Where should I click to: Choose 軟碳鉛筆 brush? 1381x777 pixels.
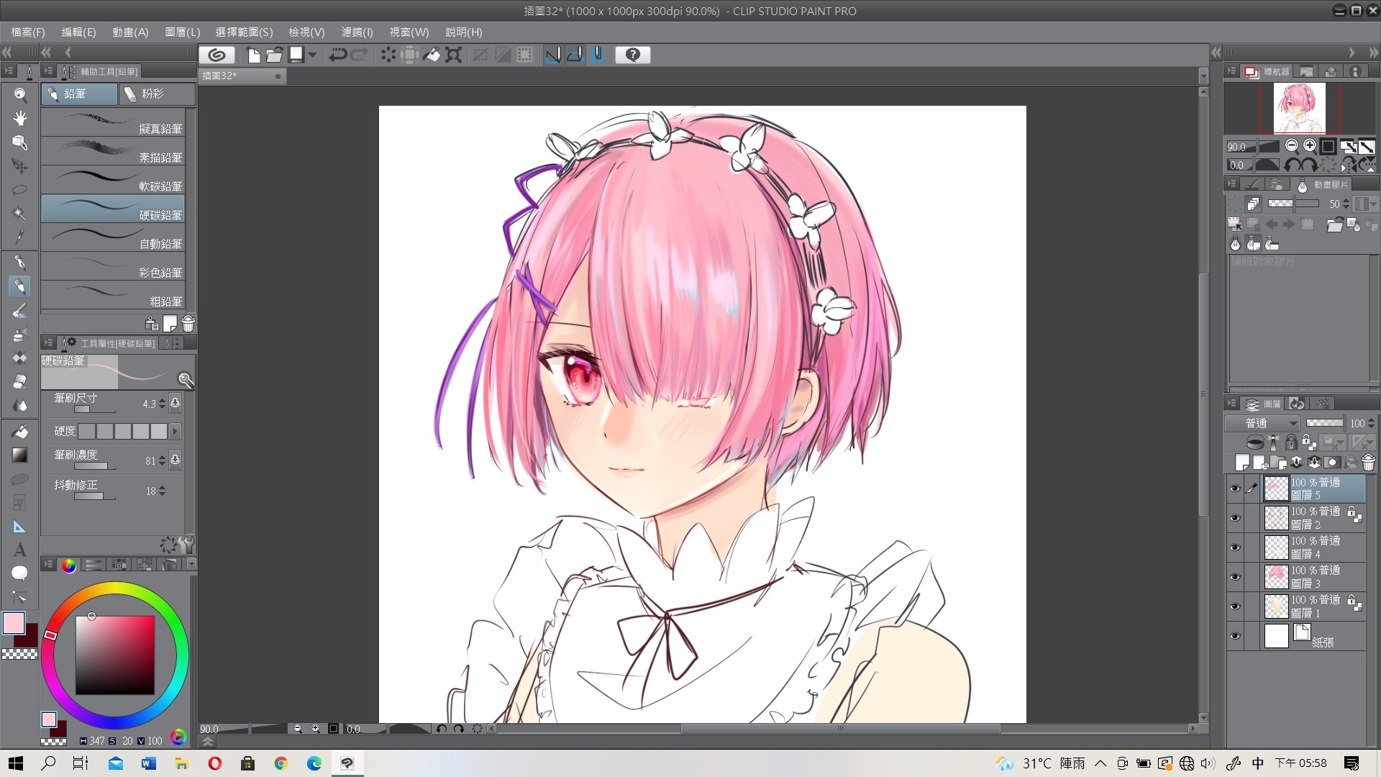(x=113, y=180)
